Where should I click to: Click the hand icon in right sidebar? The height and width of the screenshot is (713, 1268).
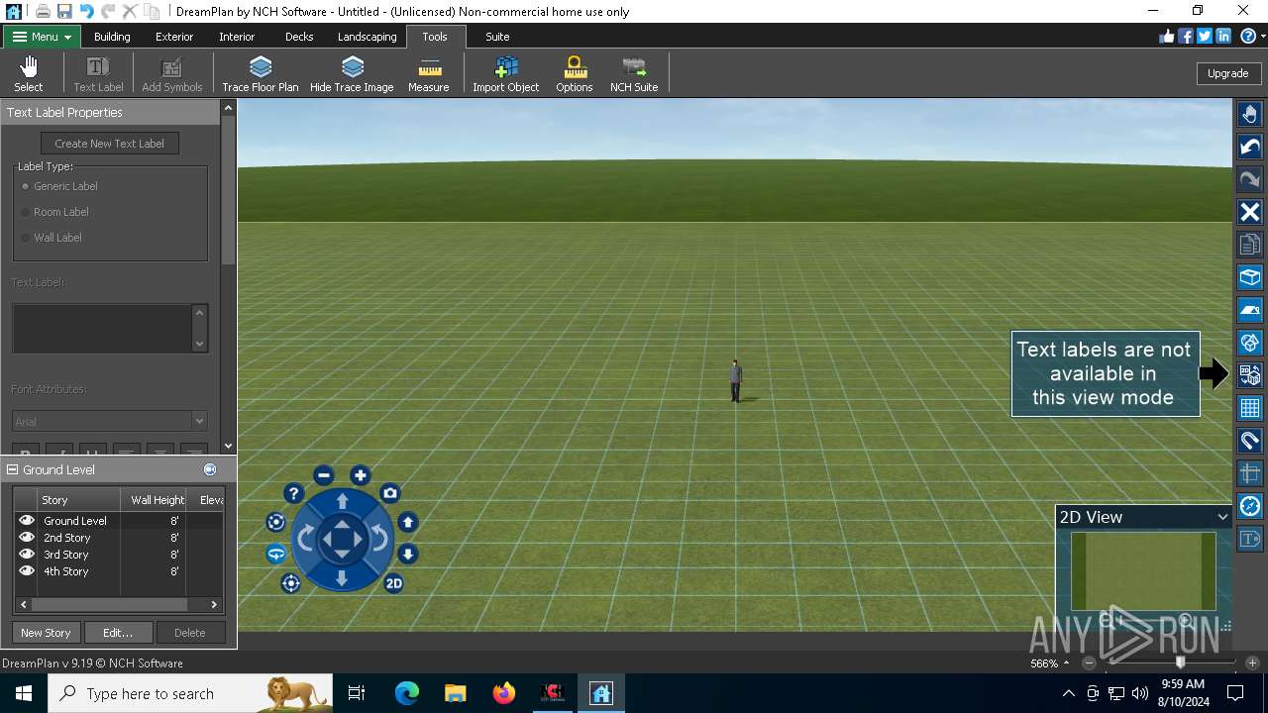point(1250,115)
